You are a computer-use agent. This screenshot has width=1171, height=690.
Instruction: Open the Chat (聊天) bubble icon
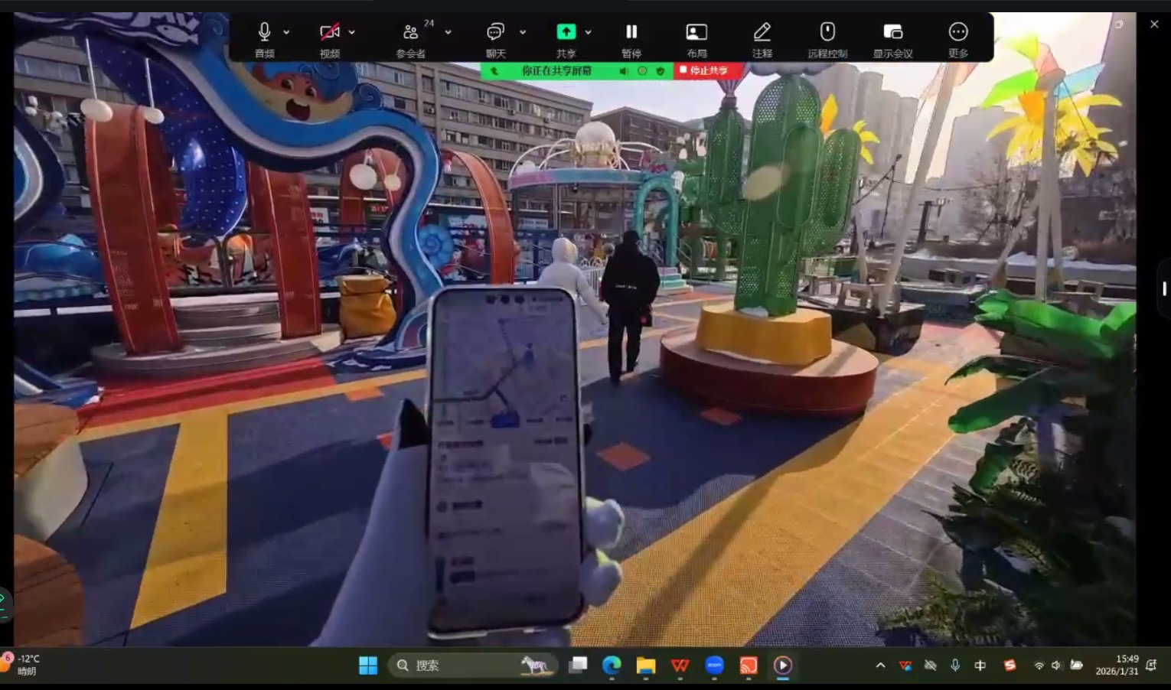tap(495, 32)
